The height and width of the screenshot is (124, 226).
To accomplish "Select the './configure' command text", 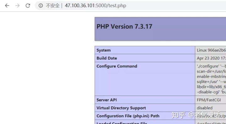I will point(208,66).
